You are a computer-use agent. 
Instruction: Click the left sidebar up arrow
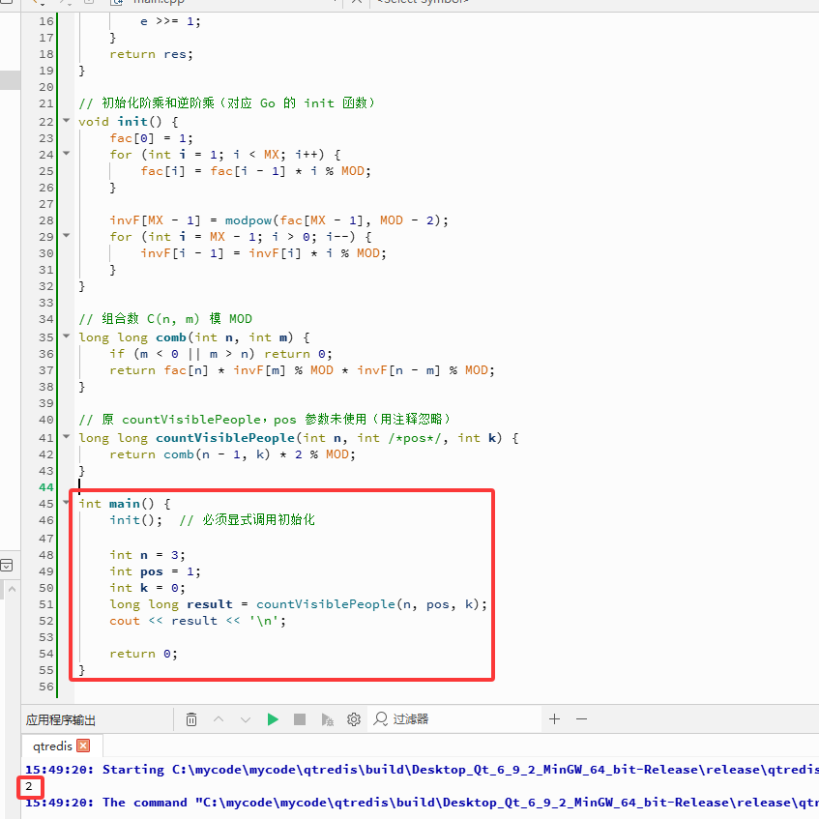[12, 589]
